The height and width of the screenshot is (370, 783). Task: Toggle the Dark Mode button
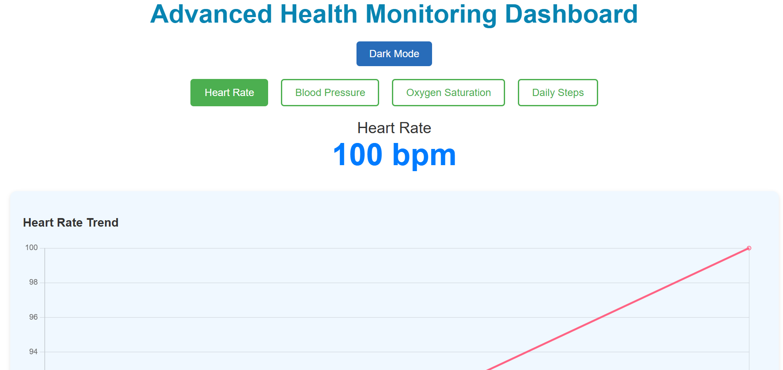point(394,54)
